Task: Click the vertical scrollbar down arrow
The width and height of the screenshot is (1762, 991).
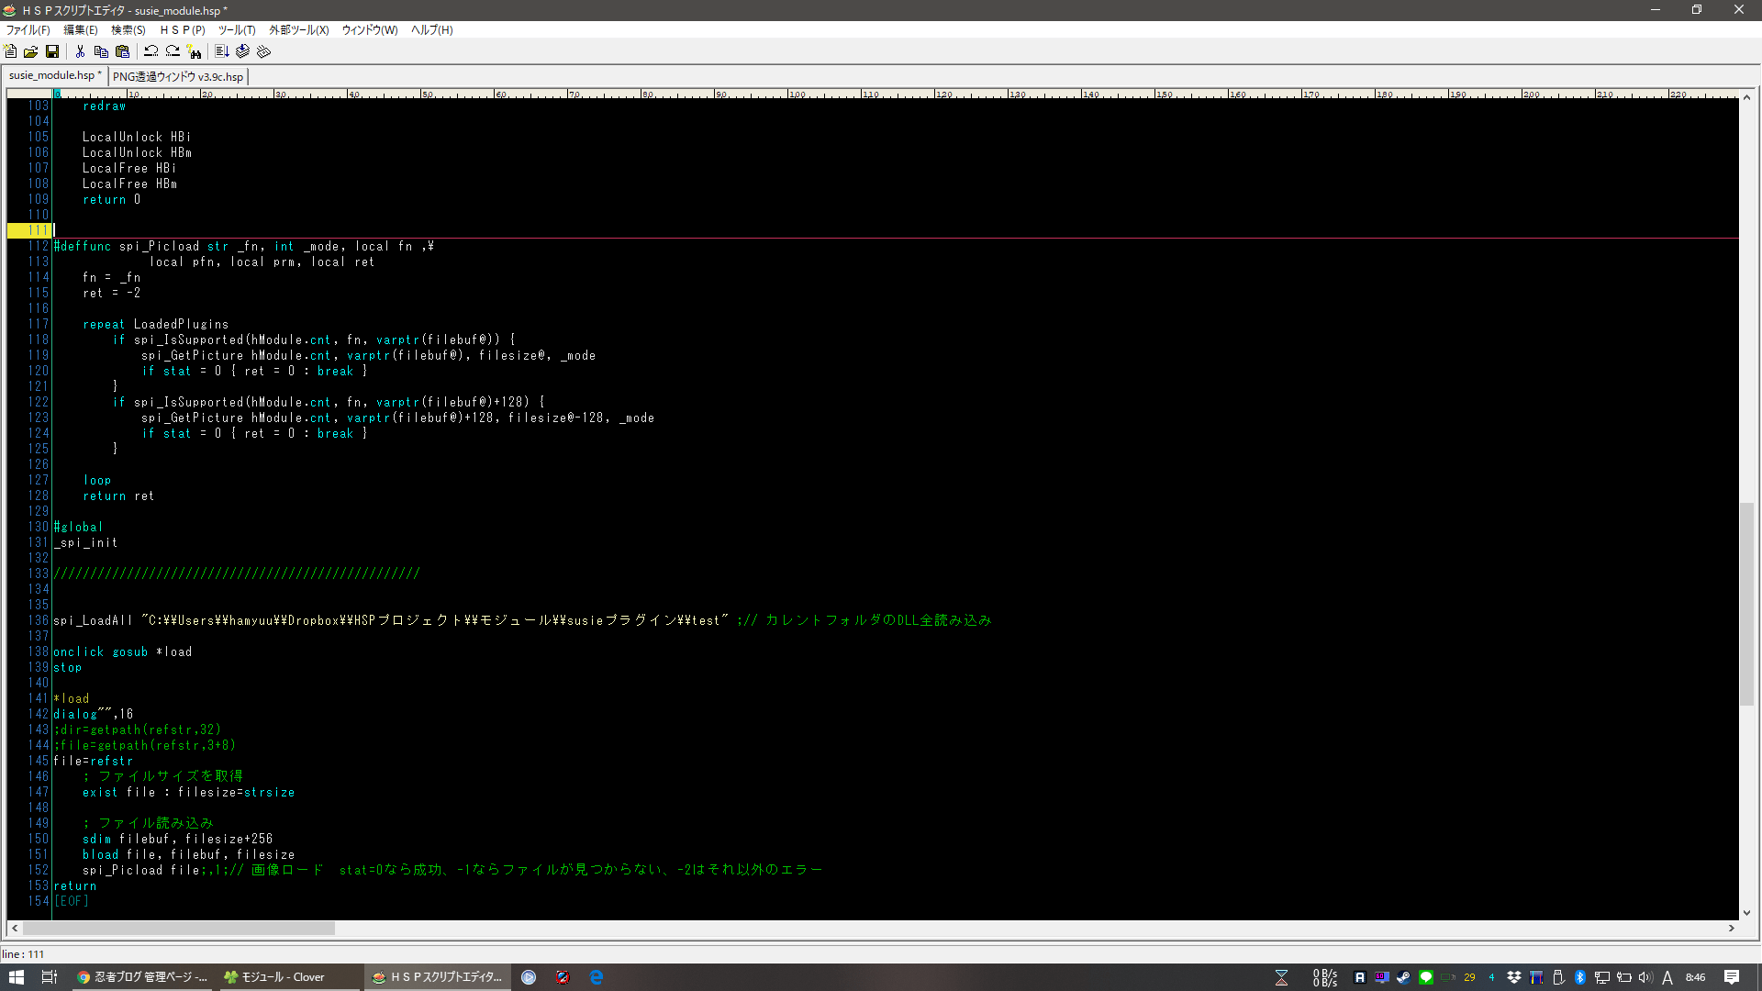Action: coord(1746,913)
